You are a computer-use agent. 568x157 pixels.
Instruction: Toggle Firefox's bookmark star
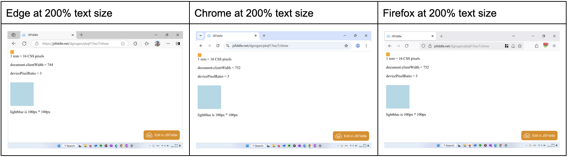tap(520, 46)
